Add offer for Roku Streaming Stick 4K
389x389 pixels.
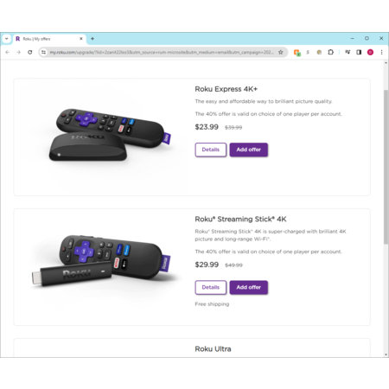click(249, 287)
